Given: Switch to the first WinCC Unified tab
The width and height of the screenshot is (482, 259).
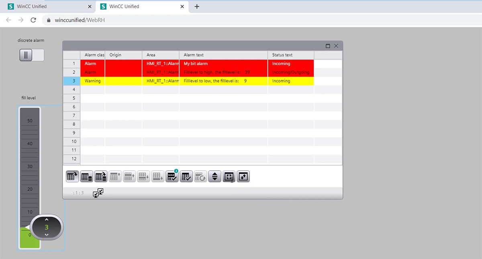Looking at the screenshot, I should [48, 6].
